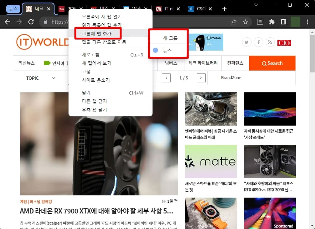Open the colorful wave Java thumbnail
Screen dimensions: 315x229
(x=270, y=109)
